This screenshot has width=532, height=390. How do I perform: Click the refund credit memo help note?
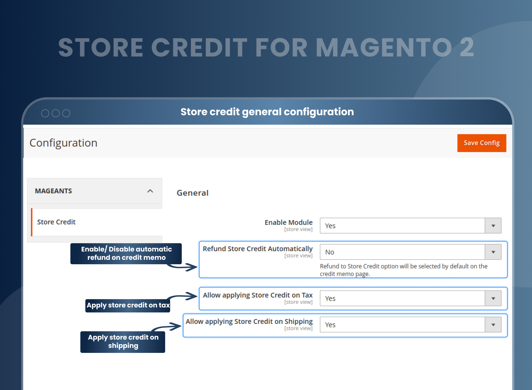coord(403,270)
